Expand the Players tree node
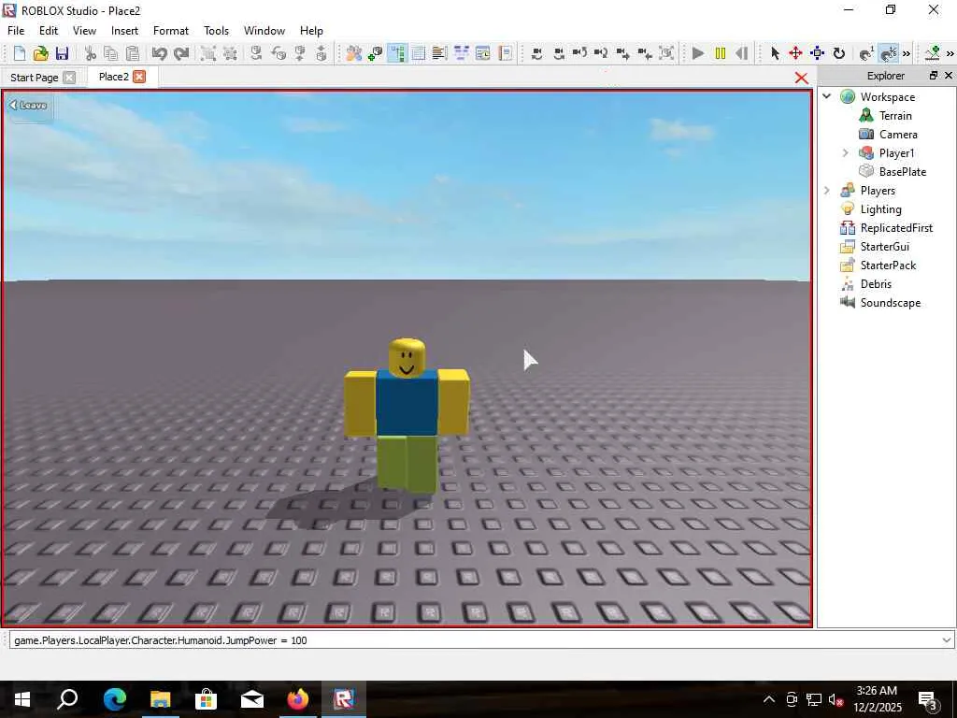Image resolution: width=957 pixels, height=718 pixels. click(x=827, y=191)
